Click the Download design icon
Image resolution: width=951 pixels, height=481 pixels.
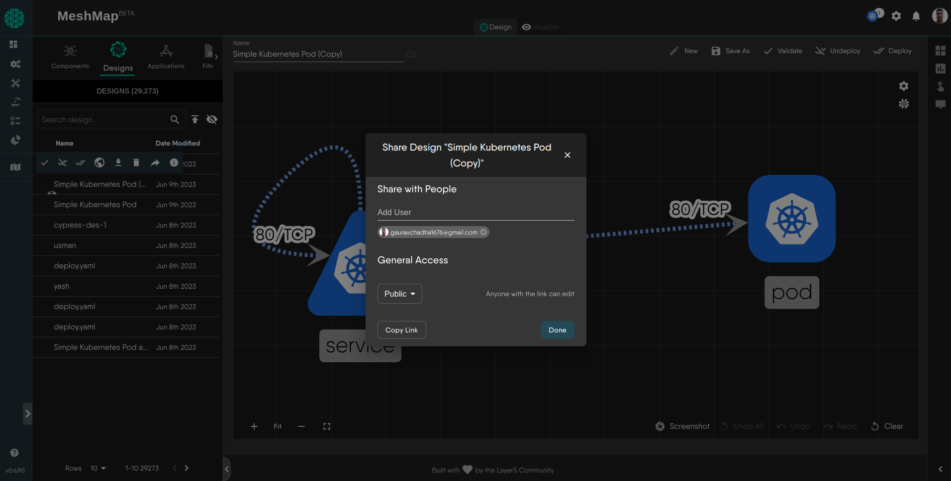(118, 162)
